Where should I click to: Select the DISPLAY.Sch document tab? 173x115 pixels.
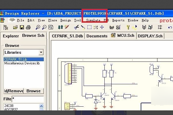click(150, 36)
